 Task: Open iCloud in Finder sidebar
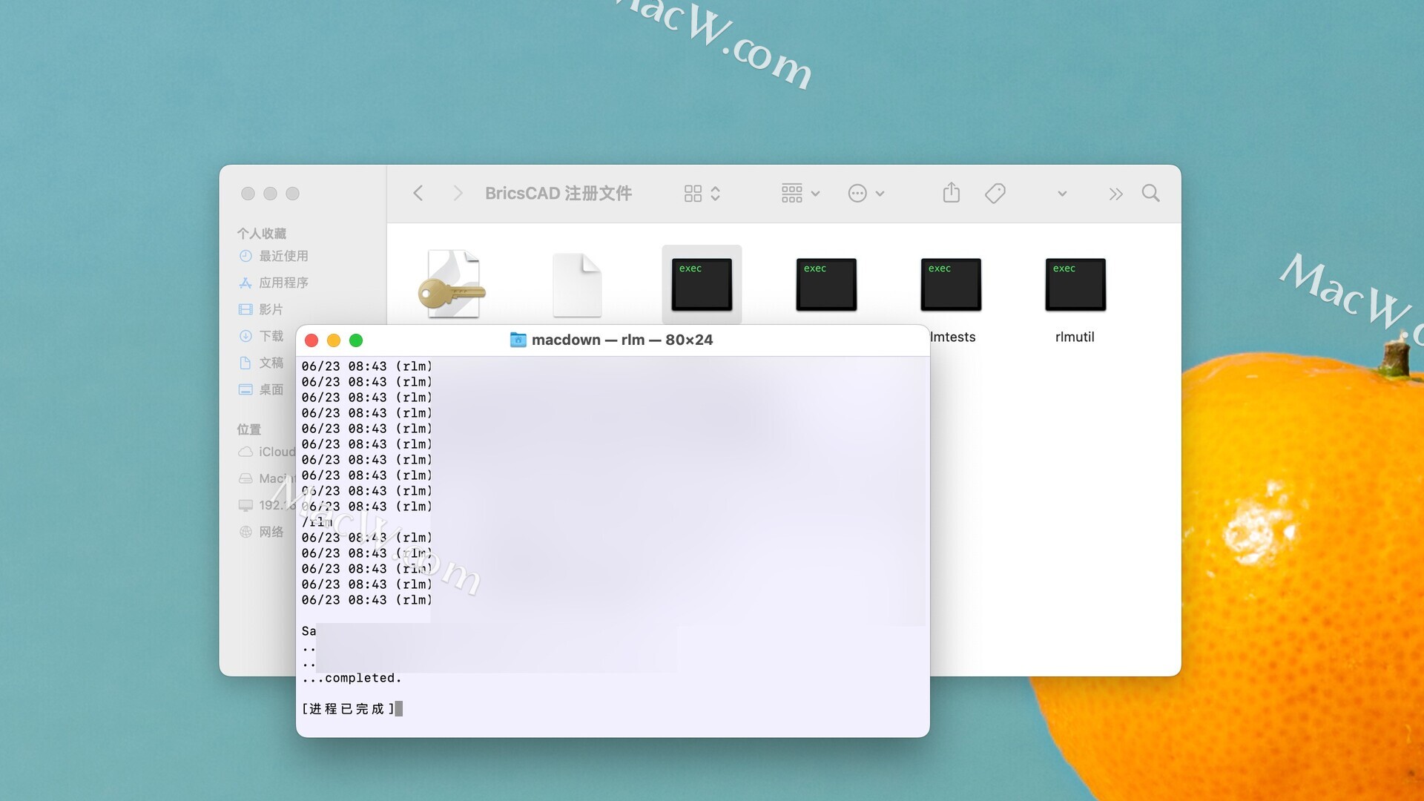click(x=267, y=452)
